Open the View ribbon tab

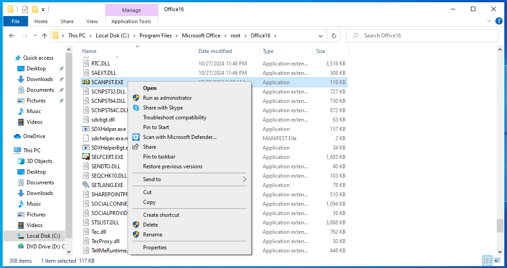pyautogui.click(x=92, y=21)
